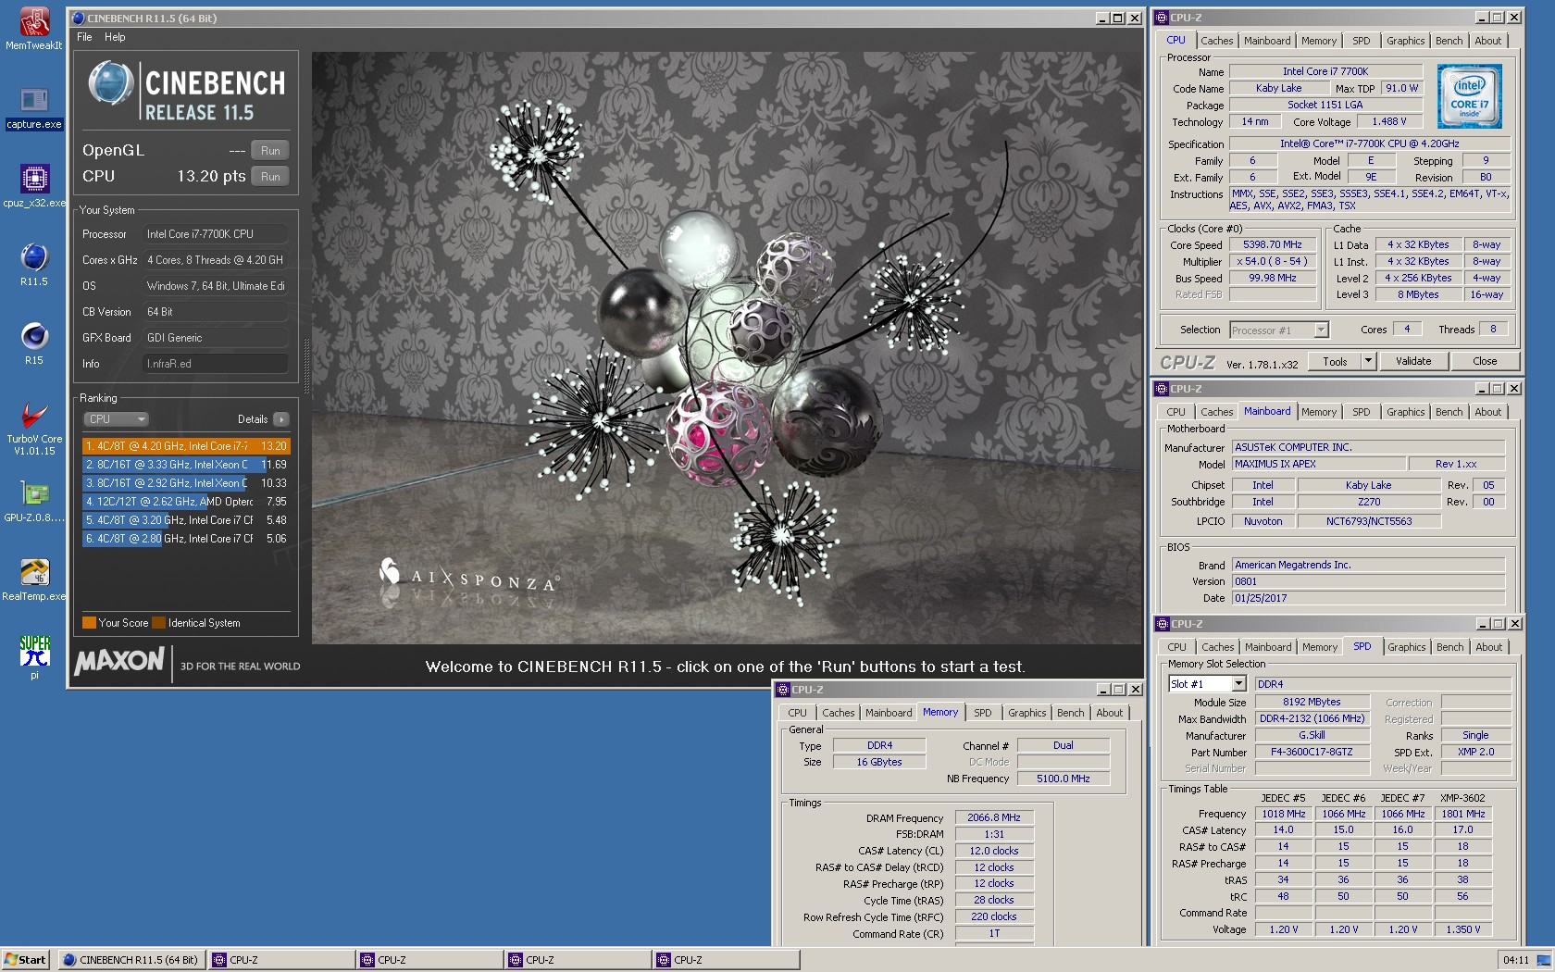
Task: Click the Cinebench globe logo
Action: [110, 82]
